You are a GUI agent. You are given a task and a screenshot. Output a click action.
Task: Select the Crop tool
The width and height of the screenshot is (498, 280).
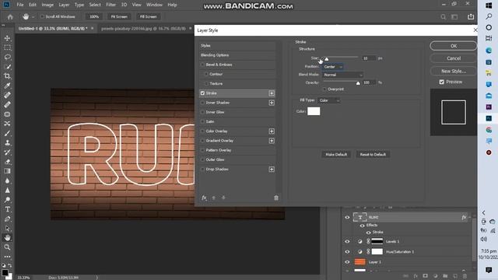click(x=7, y=76)
